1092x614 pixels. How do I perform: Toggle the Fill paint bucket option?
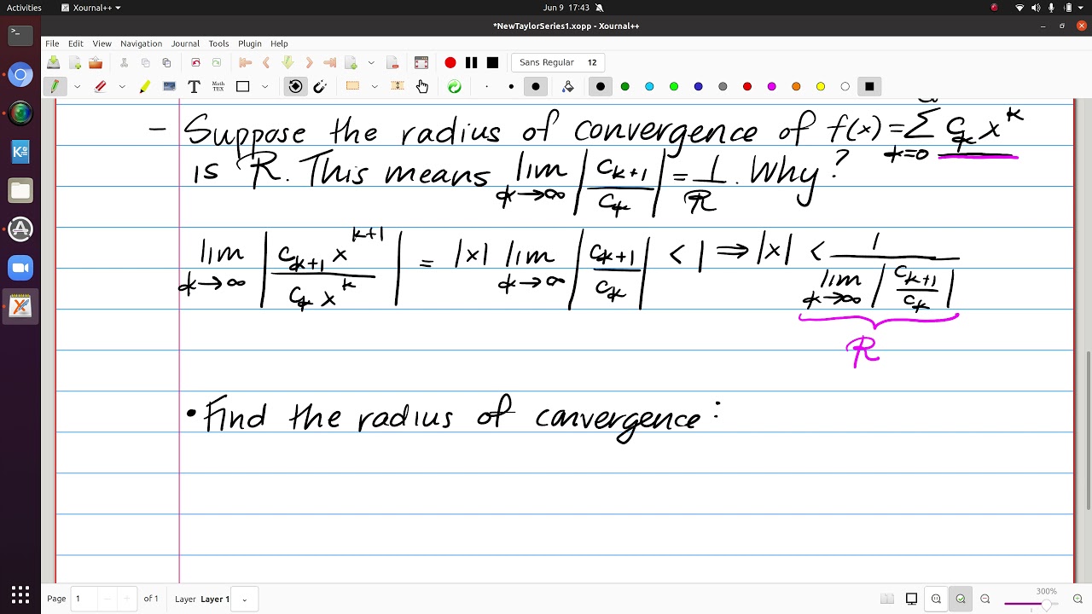tap(568, 86)
